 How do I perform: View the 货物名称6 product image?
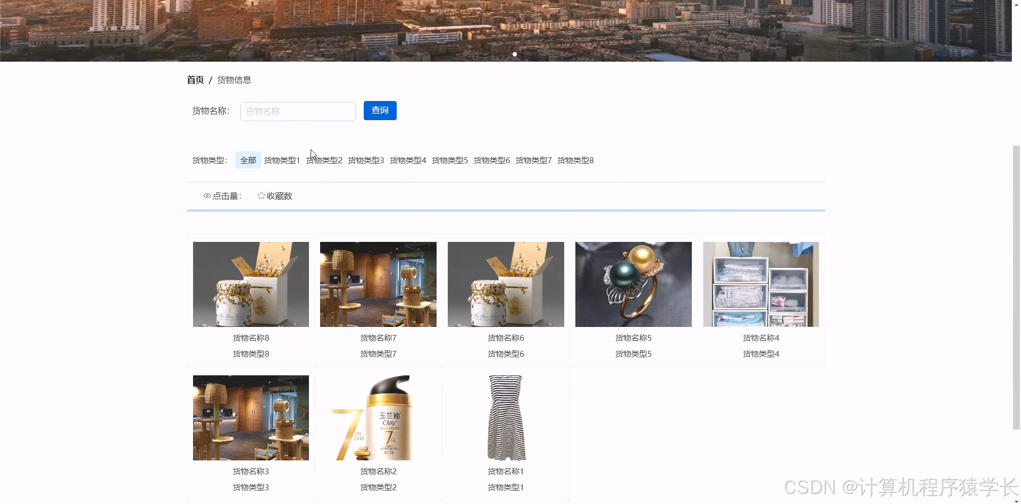pyautogui.click(x=506, y=284)
